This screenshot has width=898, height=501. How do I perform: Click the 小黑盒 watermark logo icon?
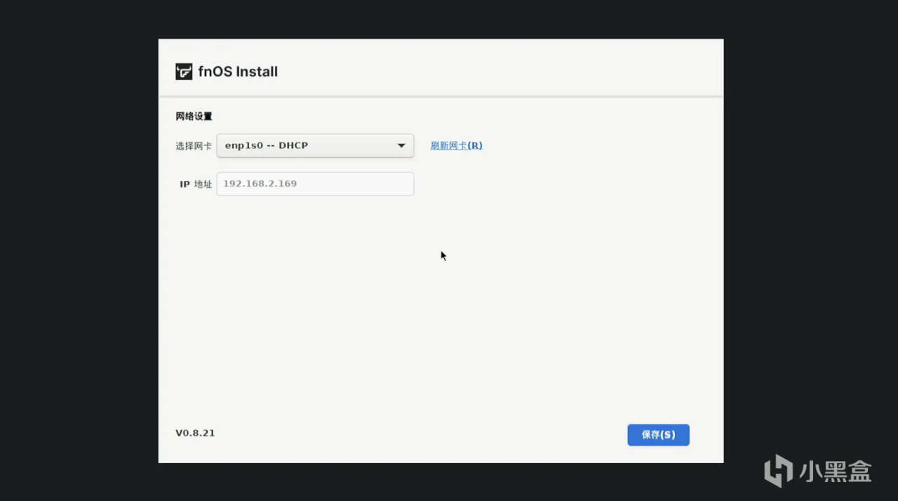(x=778, y=470)
